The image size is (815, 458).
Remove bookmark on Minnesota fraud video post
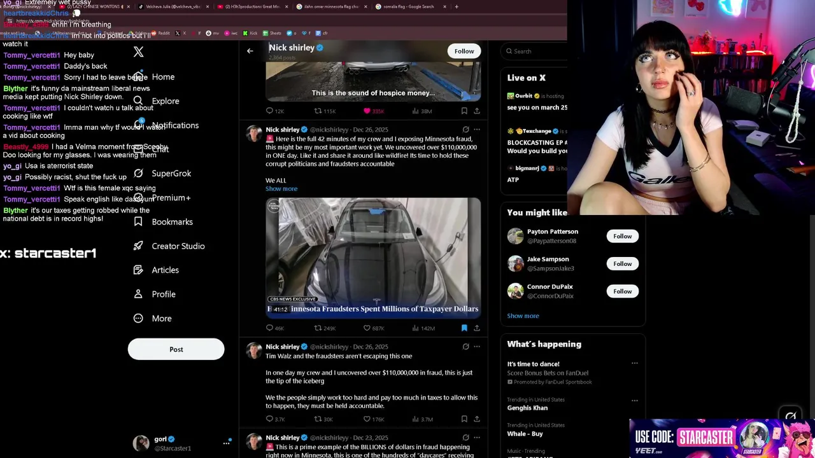tap(464, 328)
